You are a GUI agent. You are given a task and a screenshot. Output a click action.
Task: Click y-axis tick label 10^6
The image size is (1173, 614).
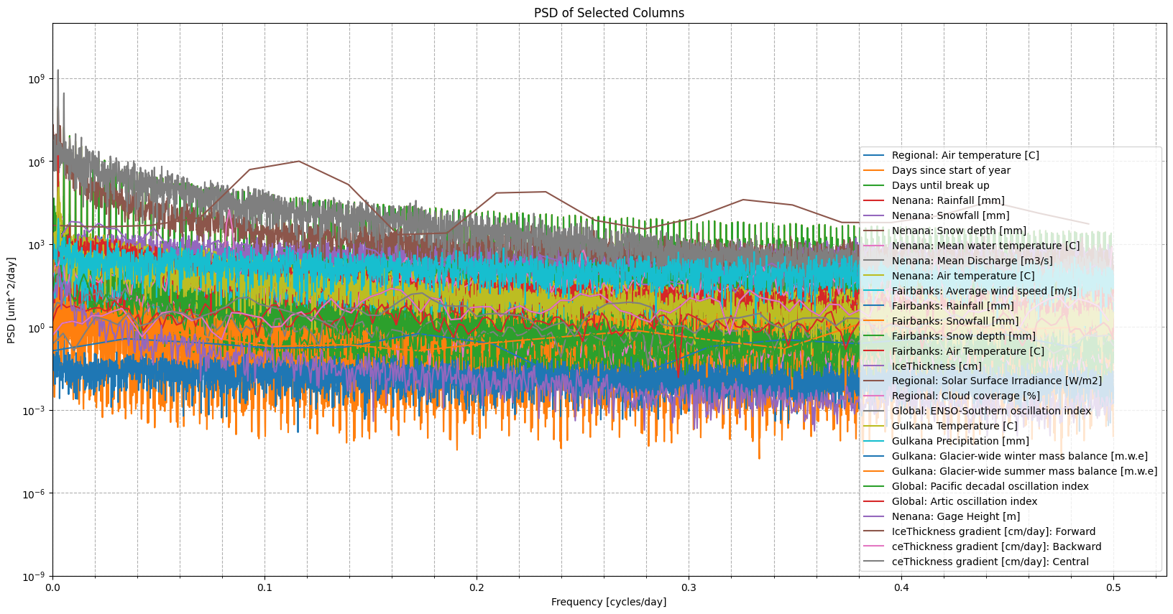[37, 162]
